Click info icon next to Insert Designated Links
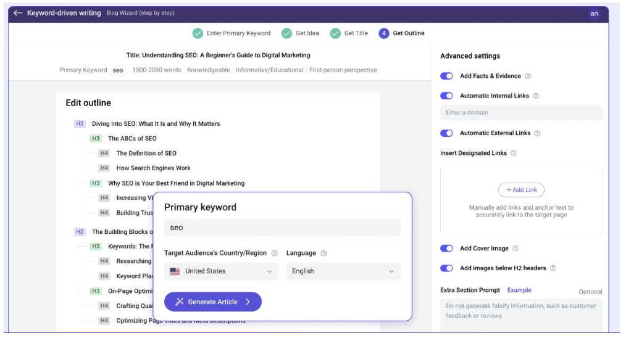This screenshot has height=343, width=626. (514, 154)
